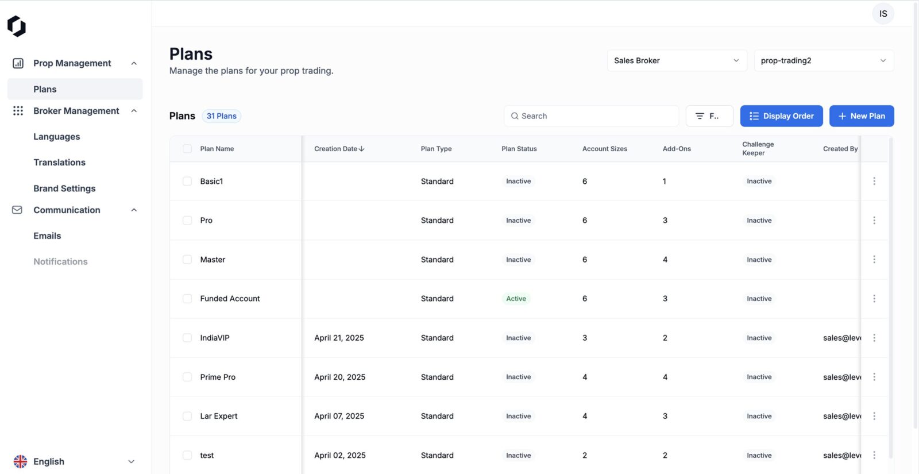The image size is (919, 474).
Task: Tick the select-all plans checkbox
Action: point(187,149)
